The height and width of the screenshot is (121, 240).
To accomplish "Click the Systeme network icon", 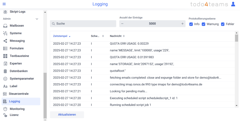I will click(x=5, y=33).
